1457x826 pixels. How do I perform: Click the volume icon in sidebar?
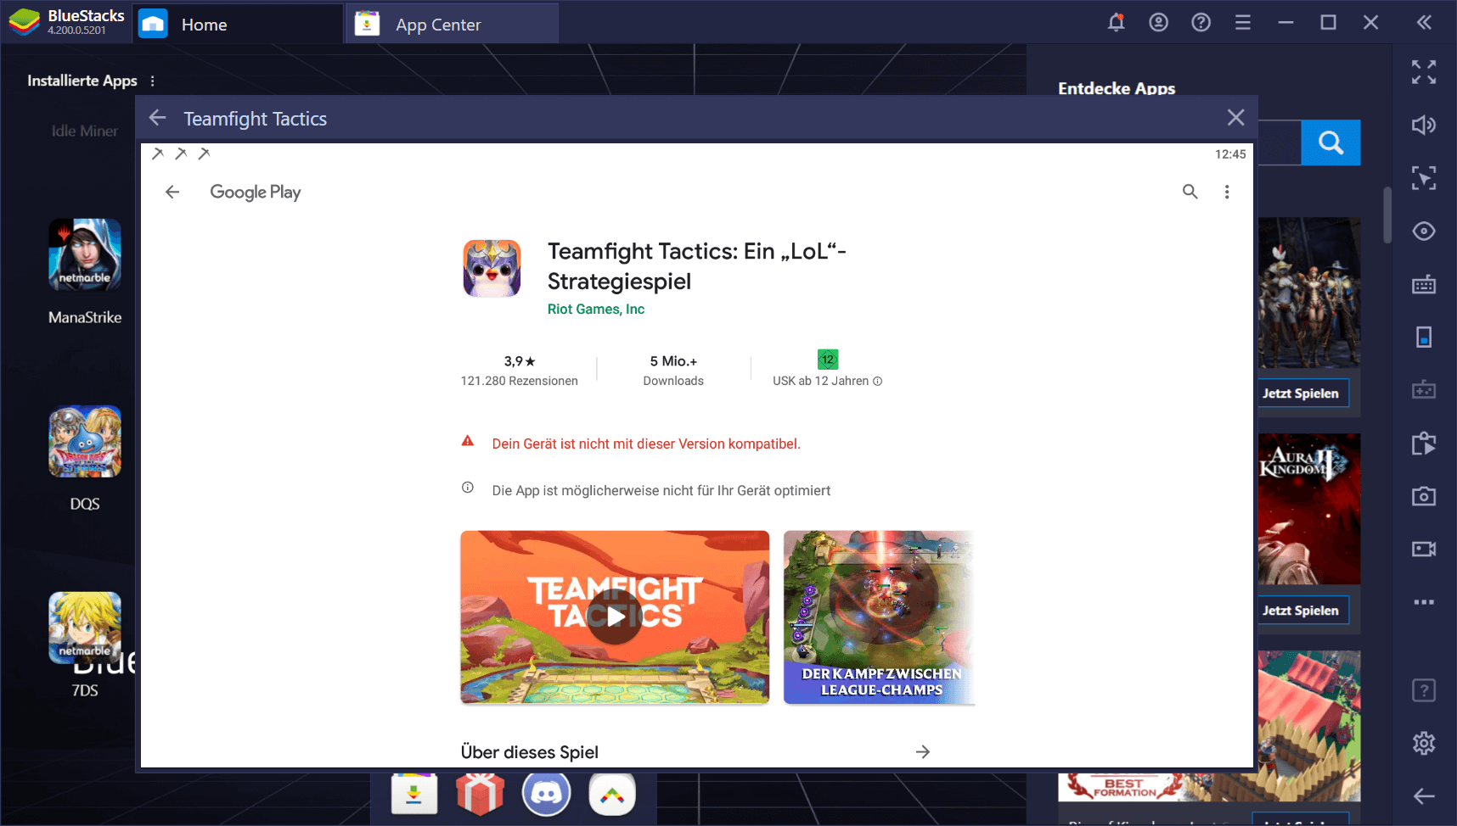pos(1424,126)
